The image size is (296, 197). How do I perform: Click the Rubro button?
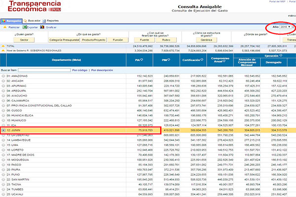(166, 40)
